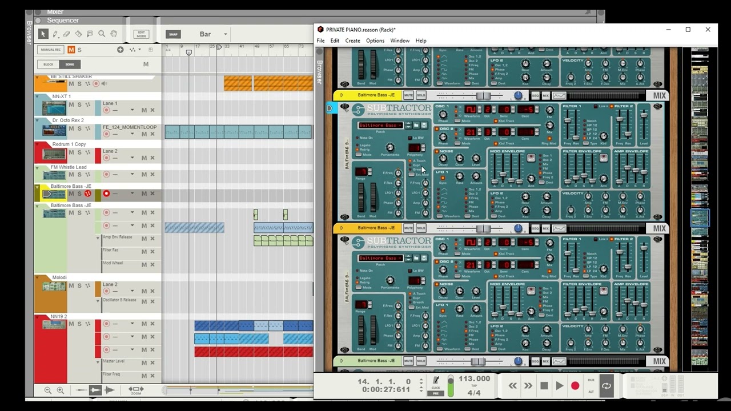Mute the NN-XT 1 track

pyautogui.click(x=71, y=104)
